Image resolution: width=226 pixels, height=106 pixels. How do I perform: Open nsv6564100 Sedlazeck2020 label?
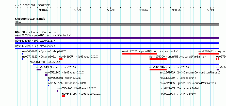pos(77,88)
